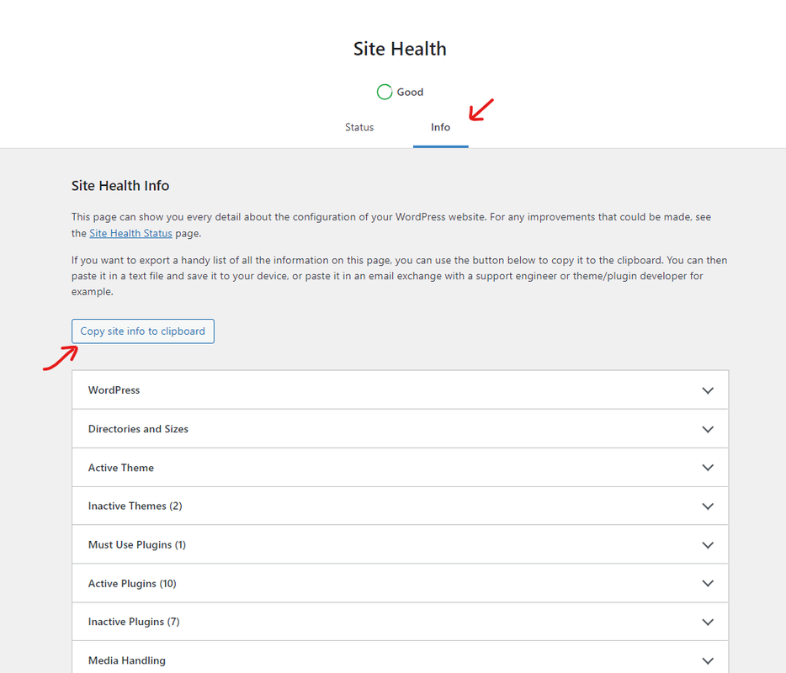Screen dimensions: 786x673
Task: Click the Inactive Plugins (7) title
Action: pyautogui.click(x=134, y=622)
